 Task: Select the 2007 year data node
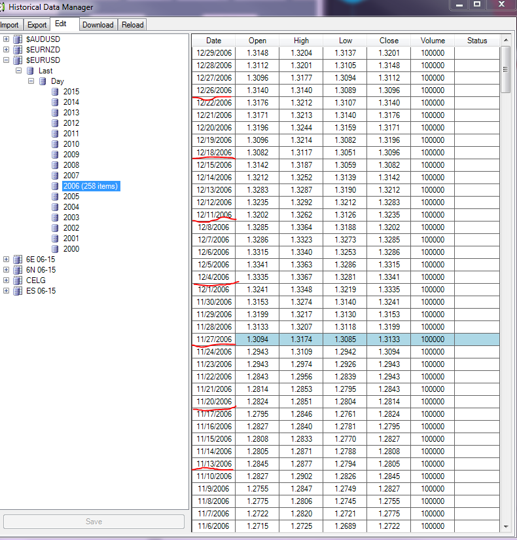tap(71, 176)
